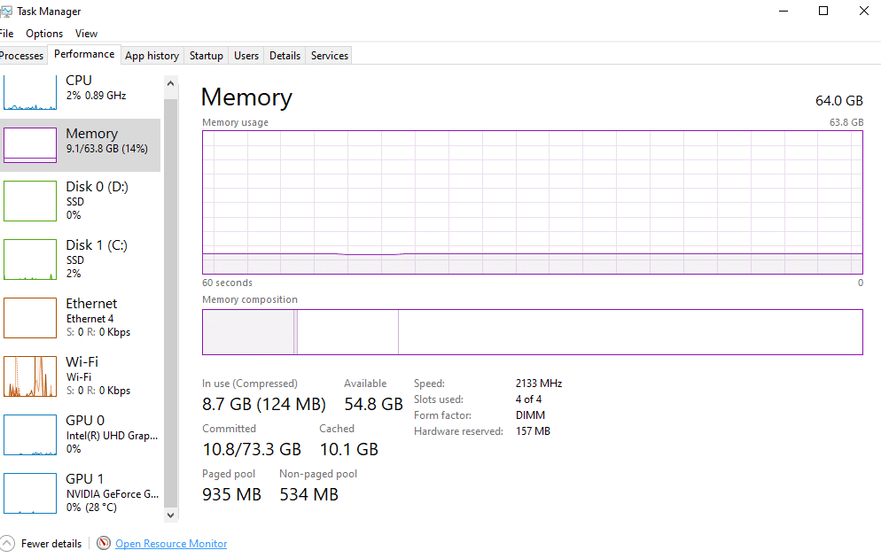
Task: Switch to the Processes tab
Action: [x=22, y=56]
